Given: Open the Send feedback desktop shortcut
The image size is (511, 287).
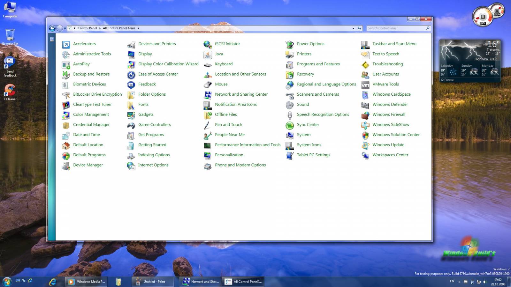Looking at the screenshot, I should click(10, 67).
